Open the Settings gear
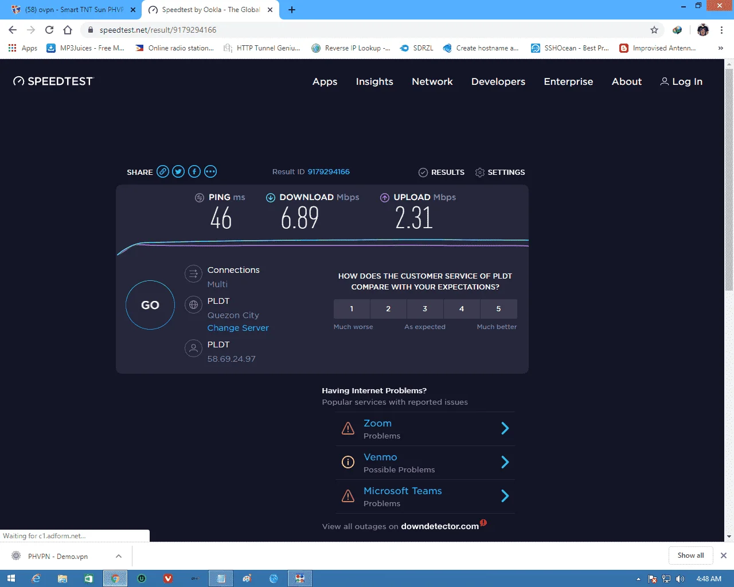This screenshot has height=587, width=734. (x=500, y=172)
